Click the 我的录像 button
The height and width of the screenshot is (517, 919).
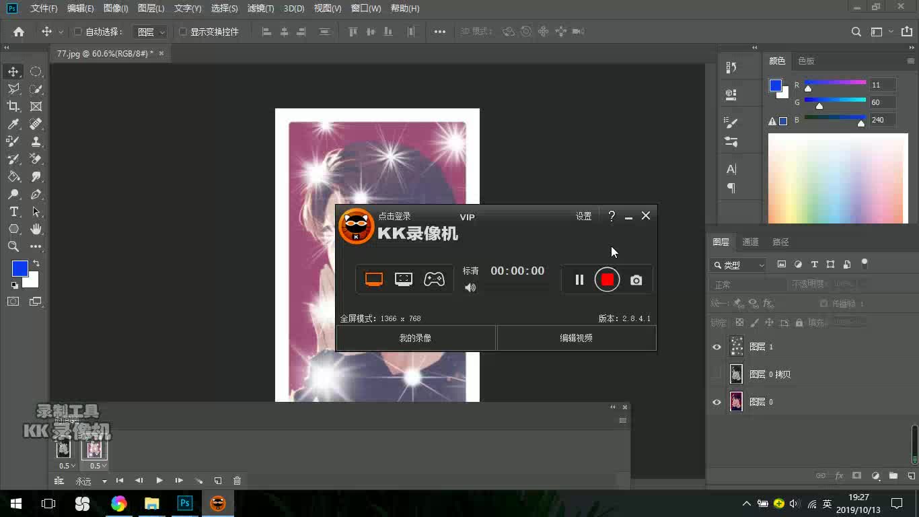(415, 338)
